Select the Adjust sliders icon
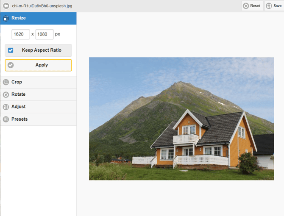284x216 pixels. (x=6, y=107)
